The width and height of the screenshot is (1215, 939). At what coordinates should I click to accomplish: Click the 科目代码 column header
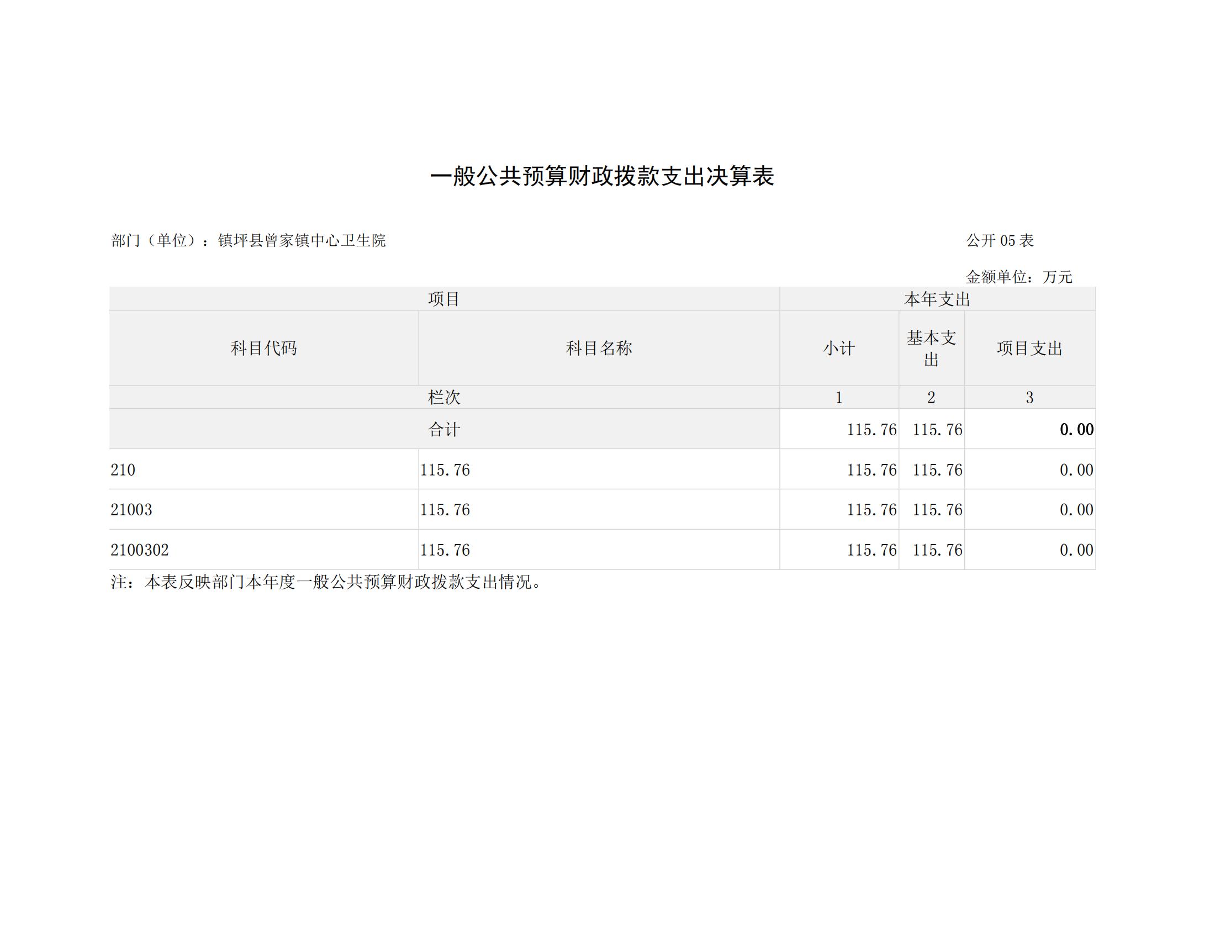point(263,348)
